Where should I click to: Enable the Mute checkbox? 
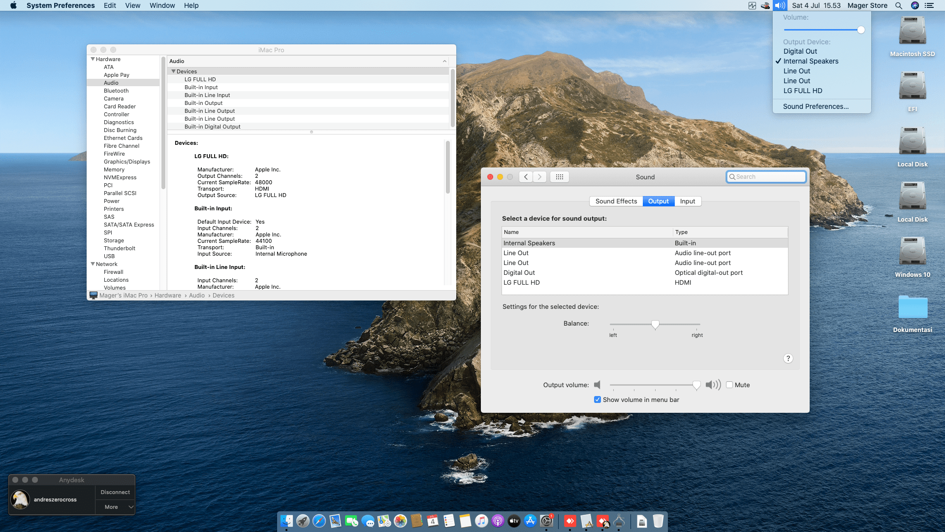[x=729, y=385]
